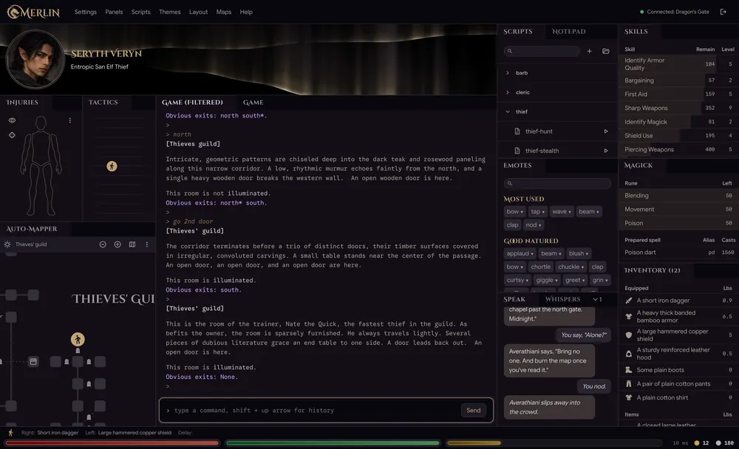
Task: Open the Help menu
Action: coord(246,12)
